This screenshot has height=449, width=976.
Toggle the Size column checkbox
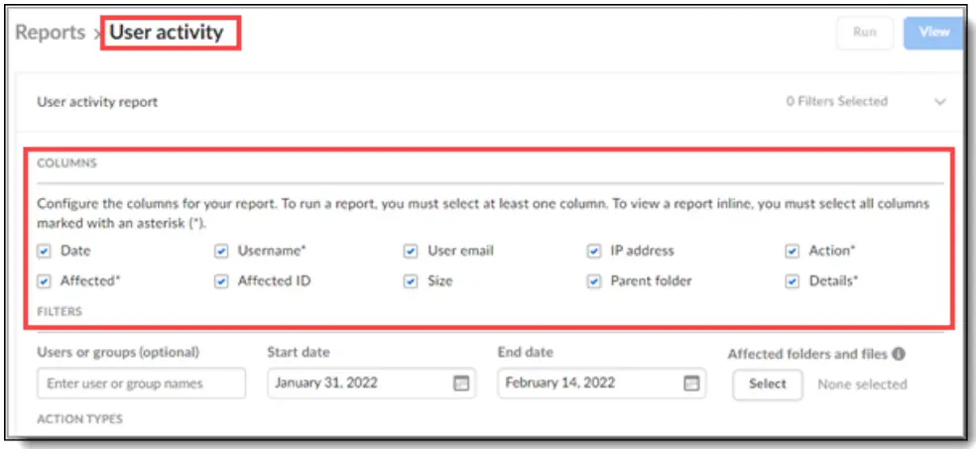(x=411, y=281)
